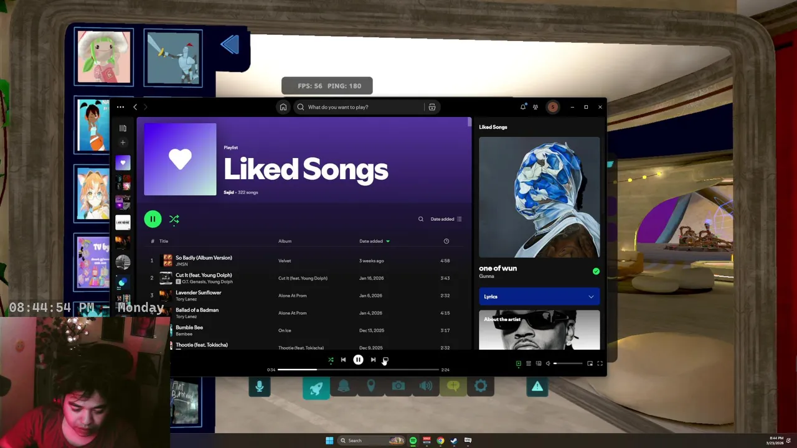Open mini player
Image resolution: width=797 pixels, height=448 pixels.
coord(590,363)
